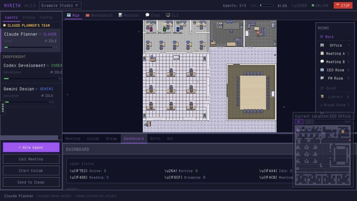The image size is (357, 201).
Task: Click the Monitor chart icon
Action: 120,15
